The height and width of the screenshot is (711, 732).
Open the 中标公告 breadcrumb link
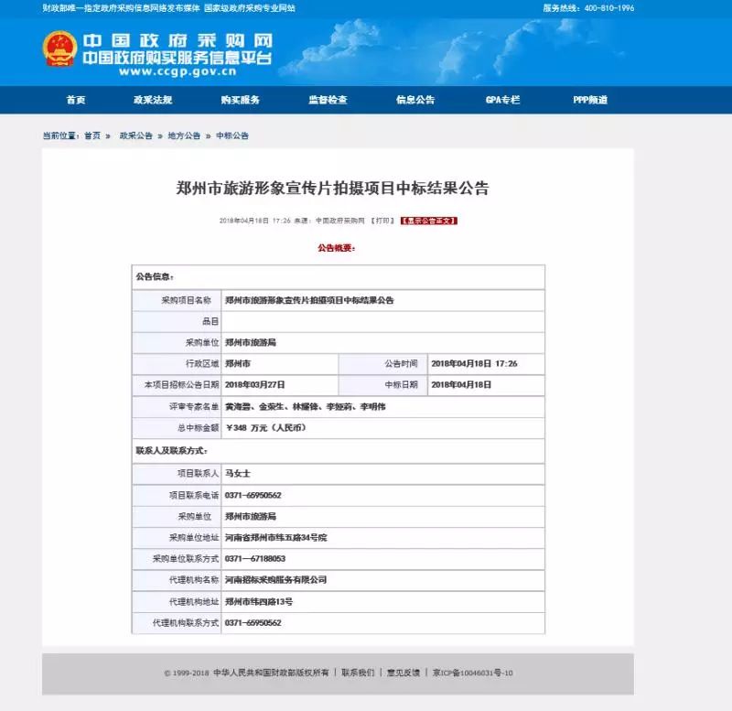pos(232,135)
